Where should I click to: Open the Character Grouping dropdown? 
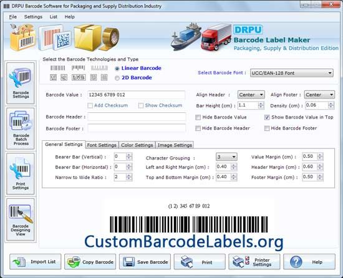[226, 156]
